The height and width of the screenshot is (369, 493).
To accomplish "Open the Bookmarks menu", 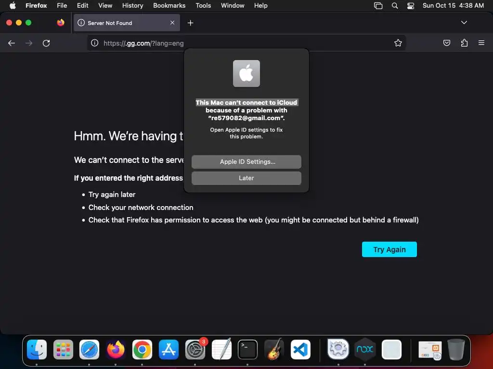I will click(x=169, y=6).
